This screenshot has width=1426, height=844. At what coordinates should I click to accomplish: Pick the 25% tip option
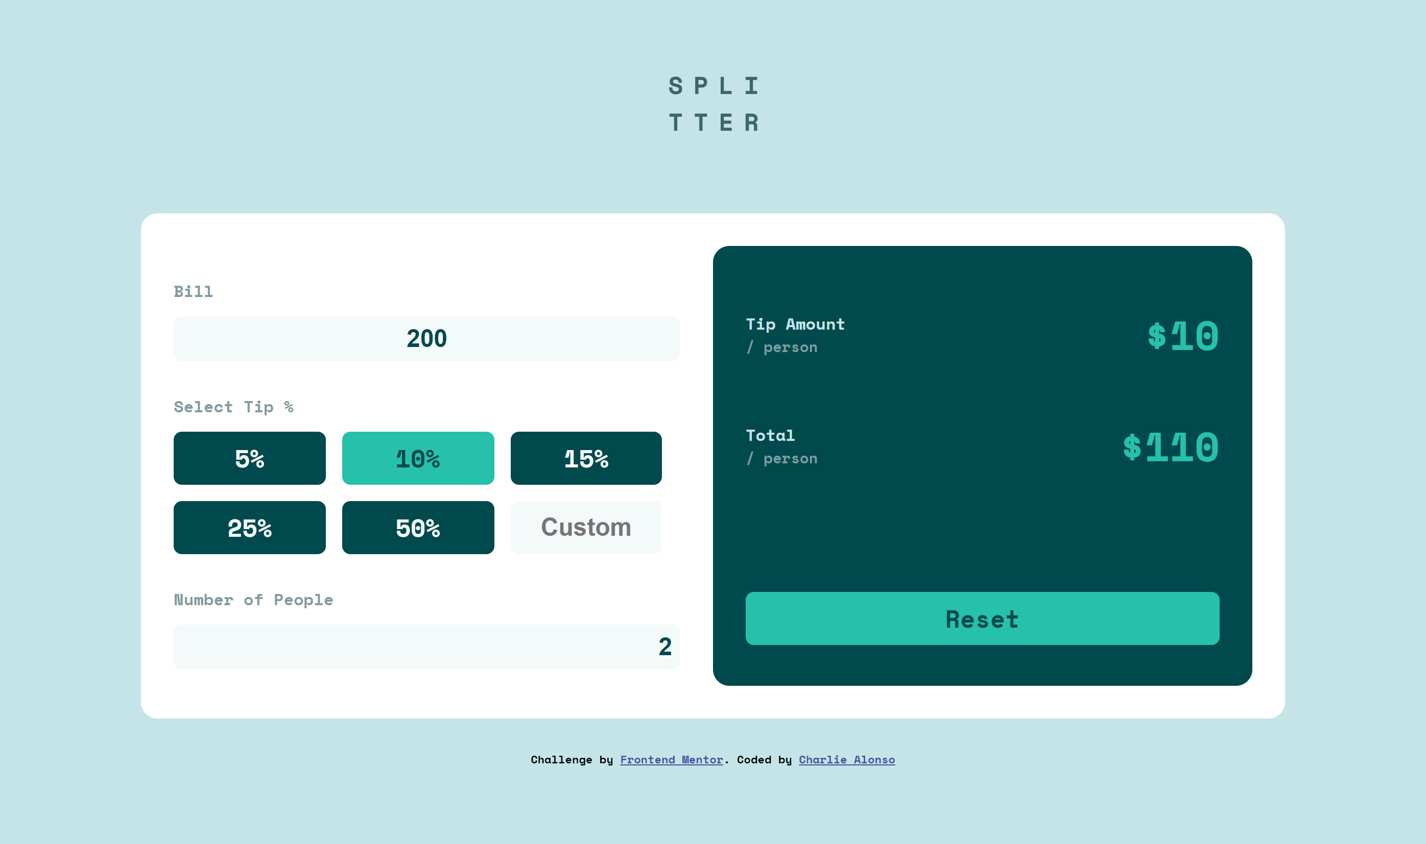tap(249, 528)
